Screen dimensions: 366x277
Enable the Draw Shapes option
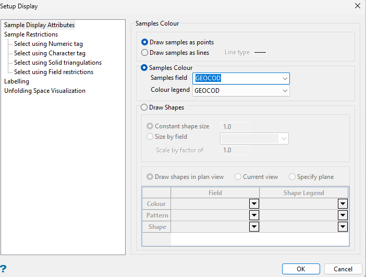144,107
